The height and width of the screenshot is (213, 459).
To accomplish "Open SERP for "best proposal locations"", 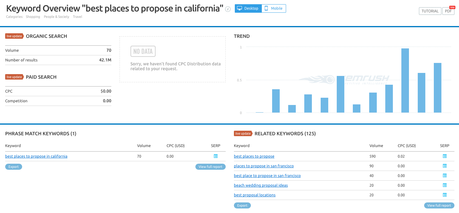I will (x=445, y=195).
